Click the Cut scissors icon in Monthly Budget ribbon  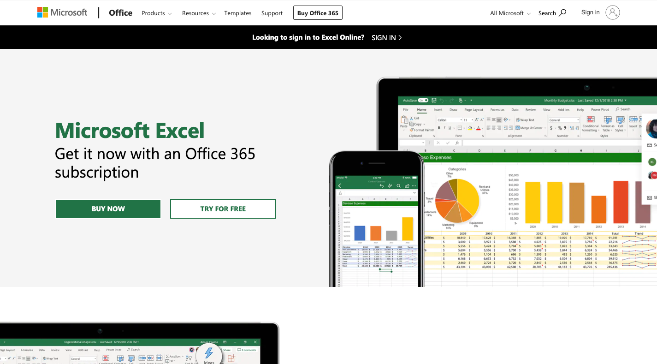(411, 118)
